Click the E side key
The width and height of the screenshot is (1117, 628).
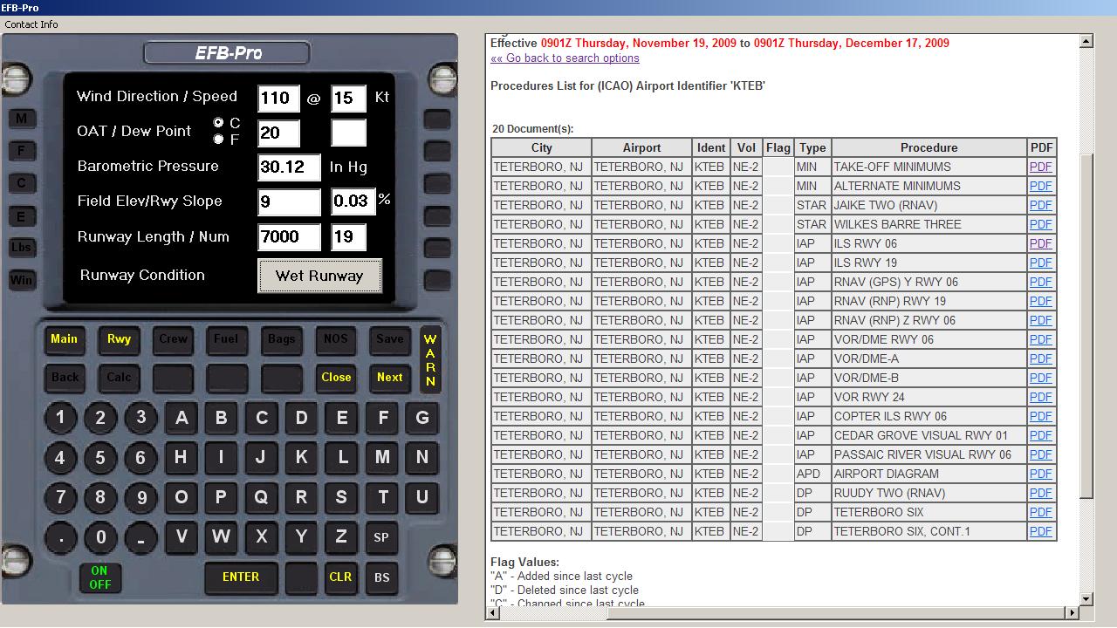21,215
